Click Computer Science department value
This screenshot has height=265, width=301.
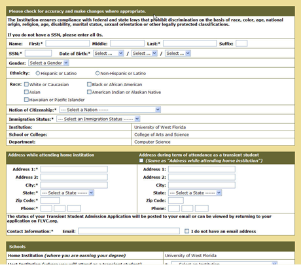tap(152, 142)
